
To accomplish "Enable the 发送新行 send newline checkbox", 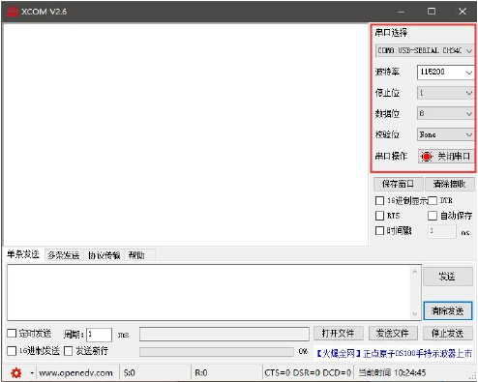I will 68,351.
